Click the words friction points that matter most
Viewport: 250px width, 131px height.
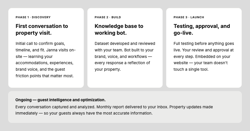(44, 76)
